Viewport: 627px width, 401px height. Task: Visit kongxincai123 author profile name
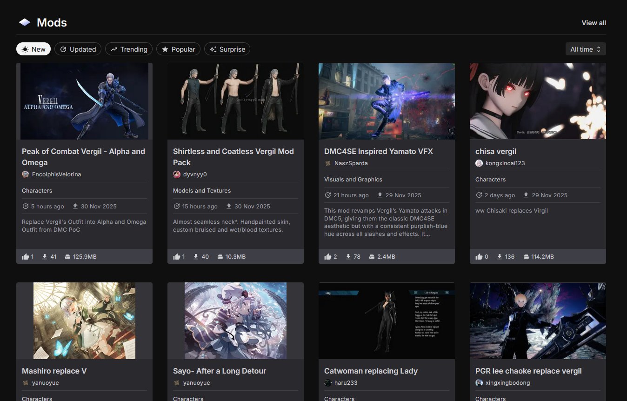[505, 163]
